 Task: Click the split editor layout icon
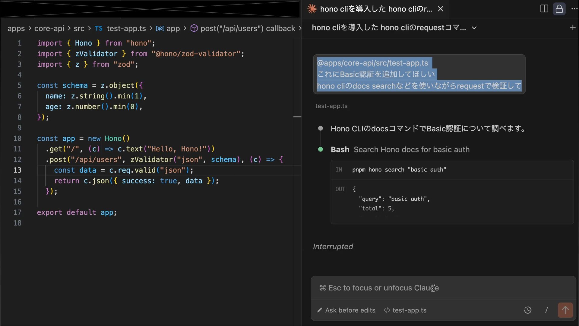tap(544, 9)
